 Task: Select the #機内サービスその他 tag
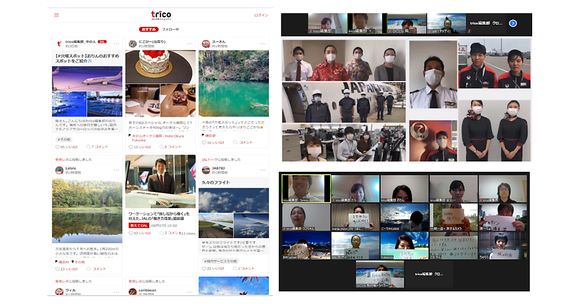tap(220, 261)
